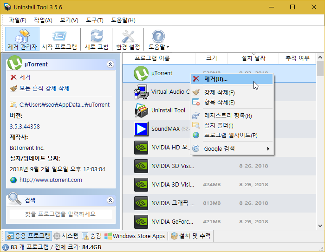
Task: Click the µTorrent logo in the side panel header
Action: (15, 63)
